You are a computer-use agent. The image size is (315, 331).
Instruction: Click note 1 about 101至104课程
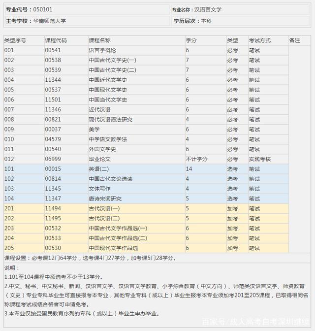[54, 277]
